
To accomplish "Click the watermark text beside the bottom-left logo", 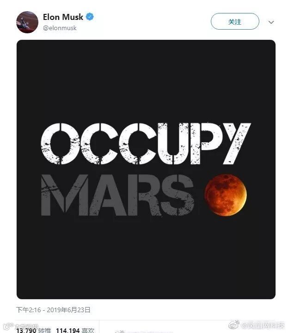I will (27, 327).
